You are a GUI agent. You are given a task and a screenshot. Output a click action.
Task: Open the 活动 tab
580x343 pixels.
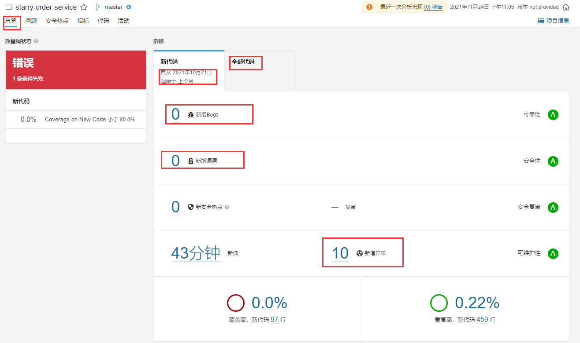tap(123, 21)
